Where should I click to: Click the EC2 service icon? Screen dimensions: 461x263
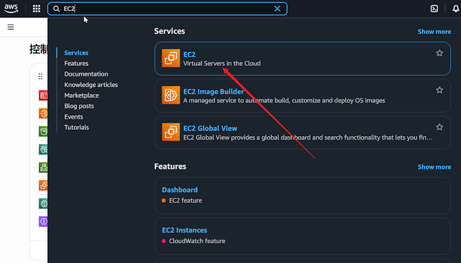point(171,58)
